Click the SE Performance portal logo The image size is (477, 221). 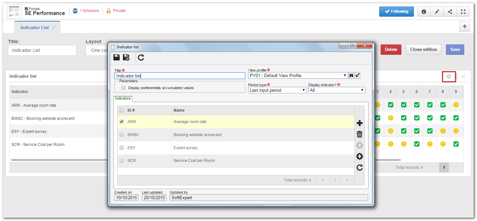14,11
